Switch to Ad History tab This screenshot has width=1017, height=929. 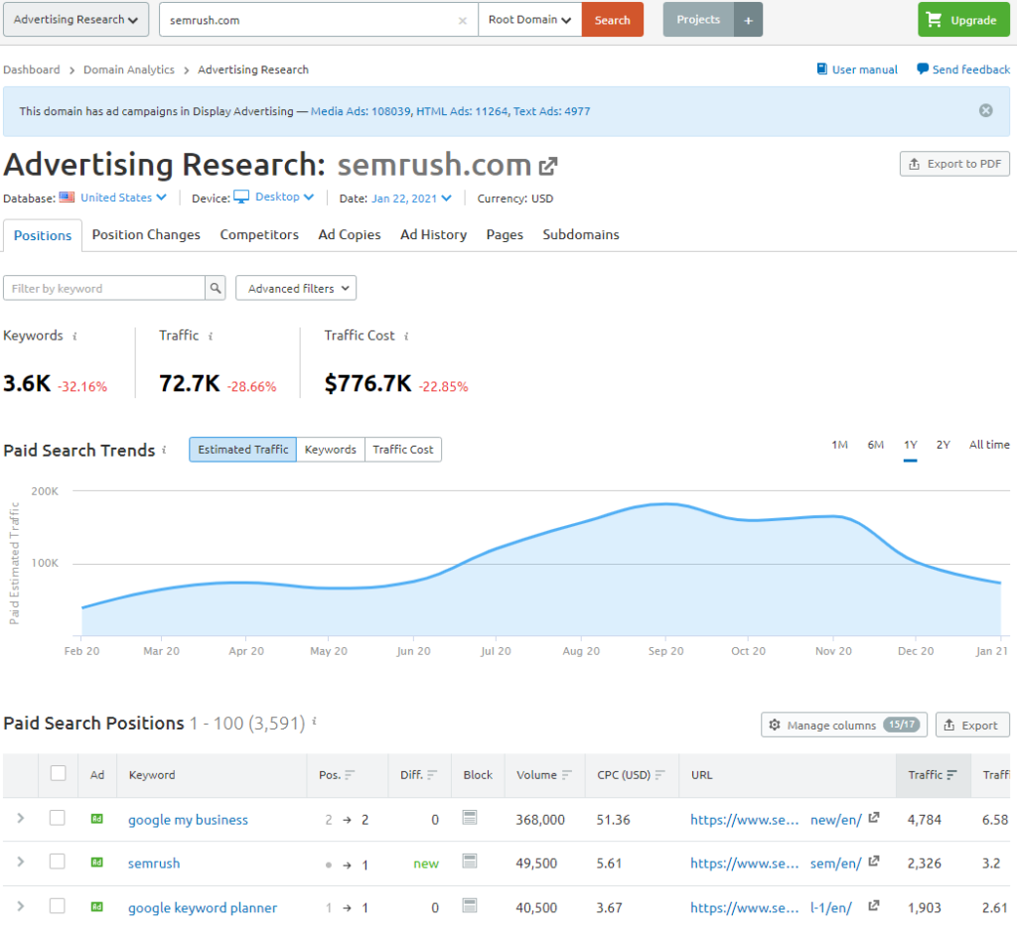coord(433,234)
